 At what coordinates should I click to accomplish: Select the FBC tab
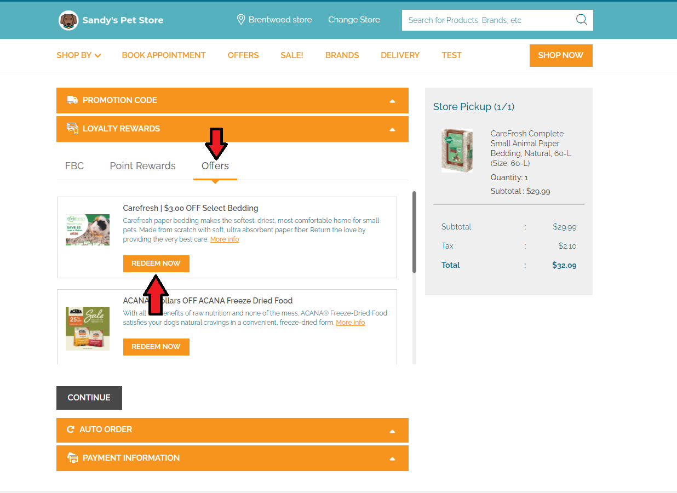click(74, 166)
